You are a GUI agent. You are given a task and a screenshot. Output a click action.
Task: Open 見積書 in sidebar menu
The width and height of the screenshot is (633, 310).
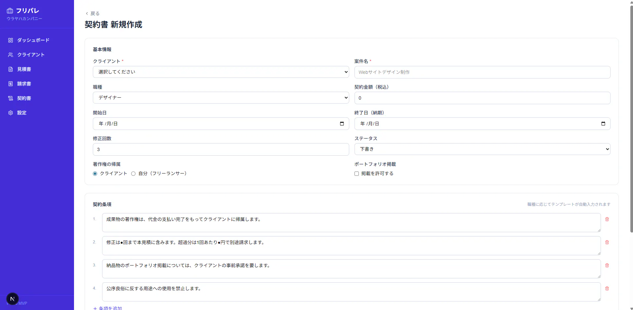point(37,69)
